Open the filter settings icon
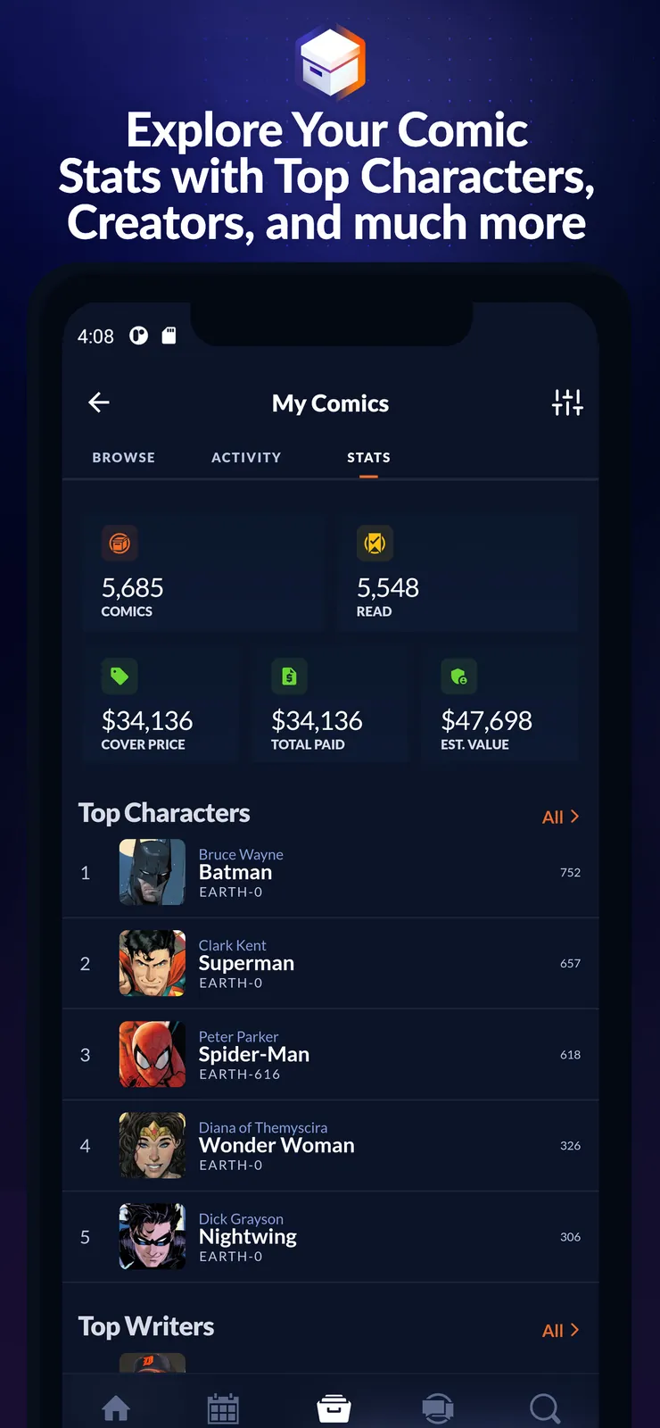The height and width of the screenshot is (1428, 660). pos(567,402)
